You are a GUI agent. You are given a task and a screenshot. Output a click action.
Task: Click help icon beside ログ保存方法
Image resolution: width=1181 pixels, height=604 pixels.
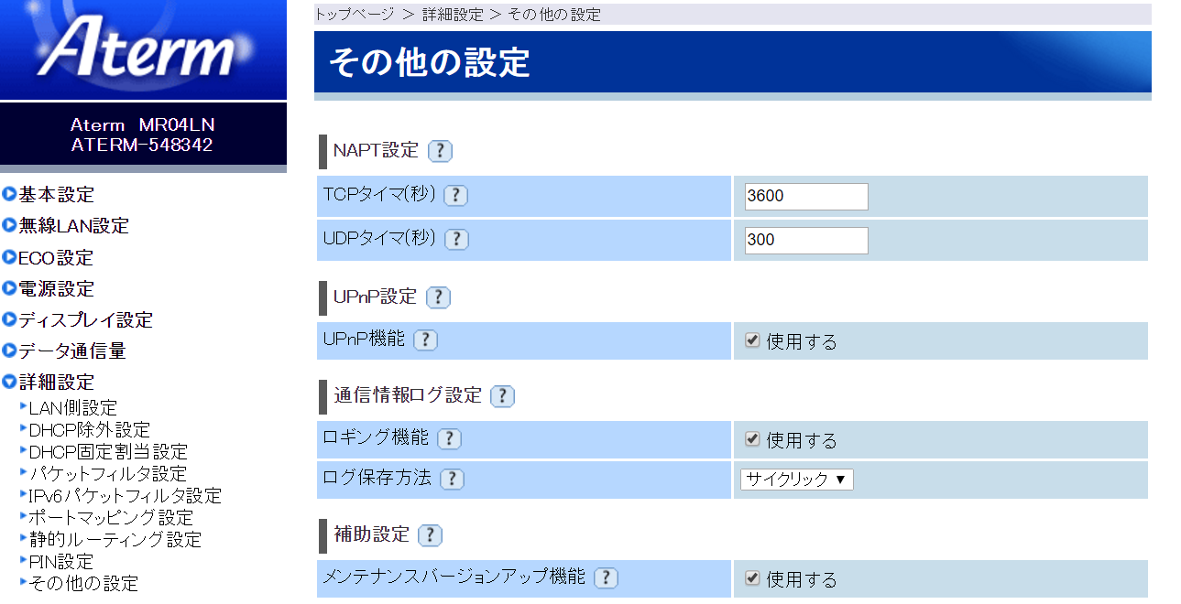click(x=452, y=479)
